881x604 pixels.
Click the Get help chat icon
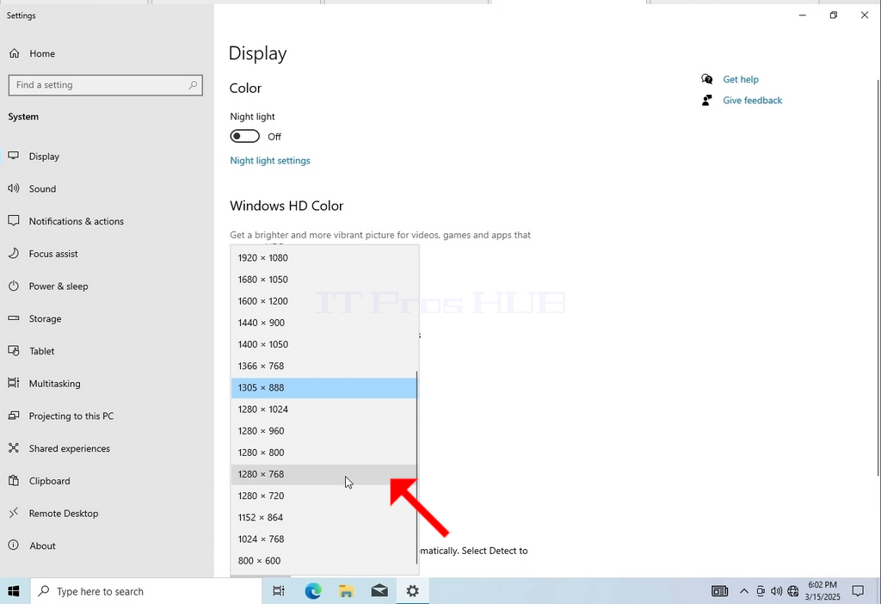(707, 79)
